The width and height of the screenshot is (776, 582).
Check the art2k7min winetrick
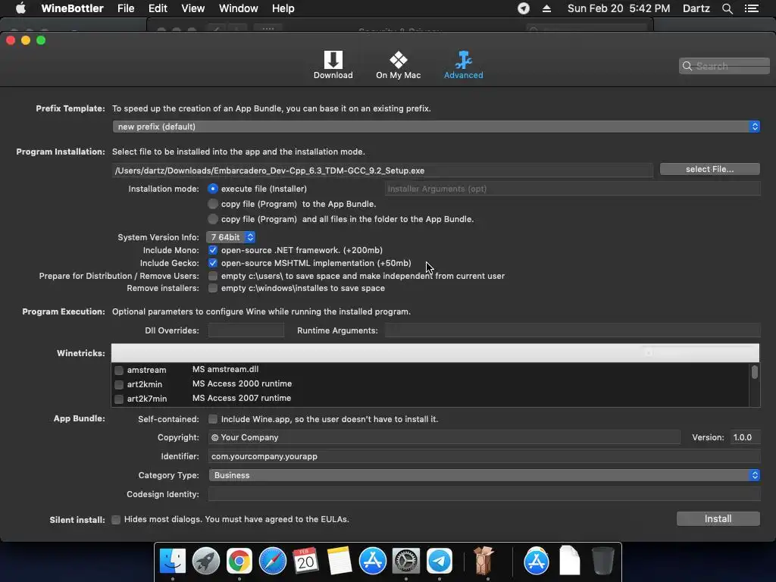click(x=119, y=399)
